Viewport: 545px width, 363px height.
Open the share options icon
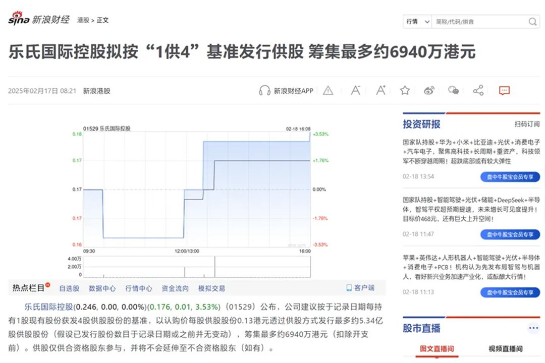(478, 91)
